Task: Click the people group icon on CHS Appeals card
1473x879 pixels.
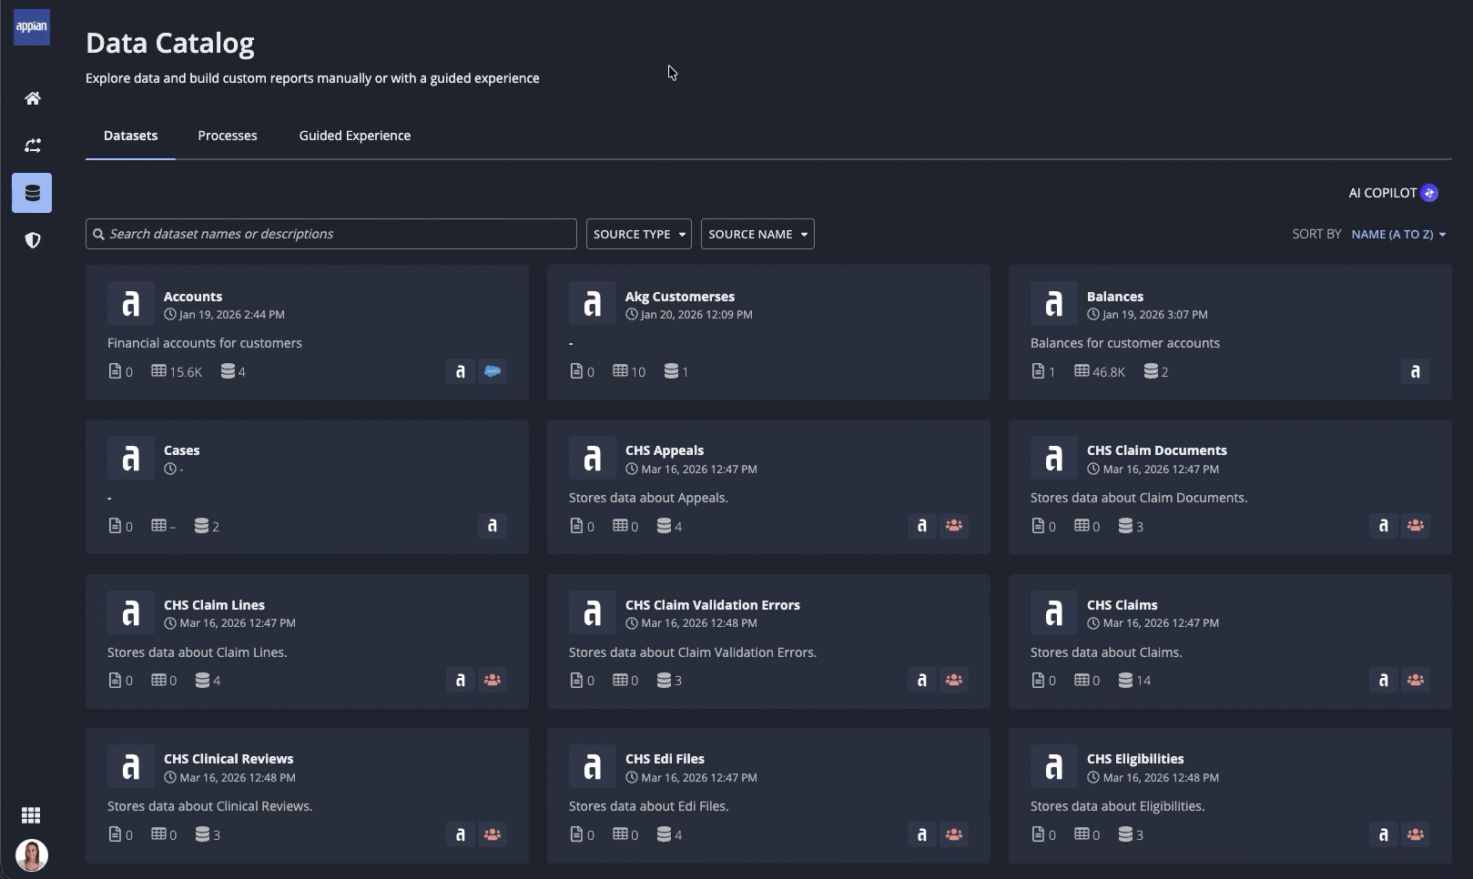Action: point(954,526)
